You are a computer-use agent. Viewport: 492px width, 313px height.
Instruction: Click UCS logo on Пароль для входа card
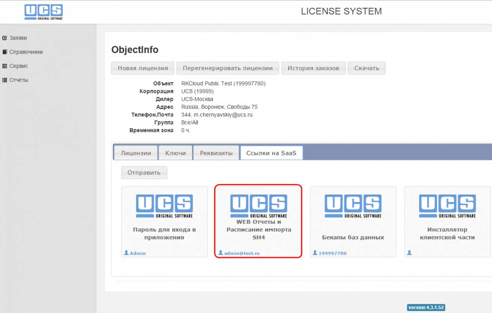coord(164,206)
